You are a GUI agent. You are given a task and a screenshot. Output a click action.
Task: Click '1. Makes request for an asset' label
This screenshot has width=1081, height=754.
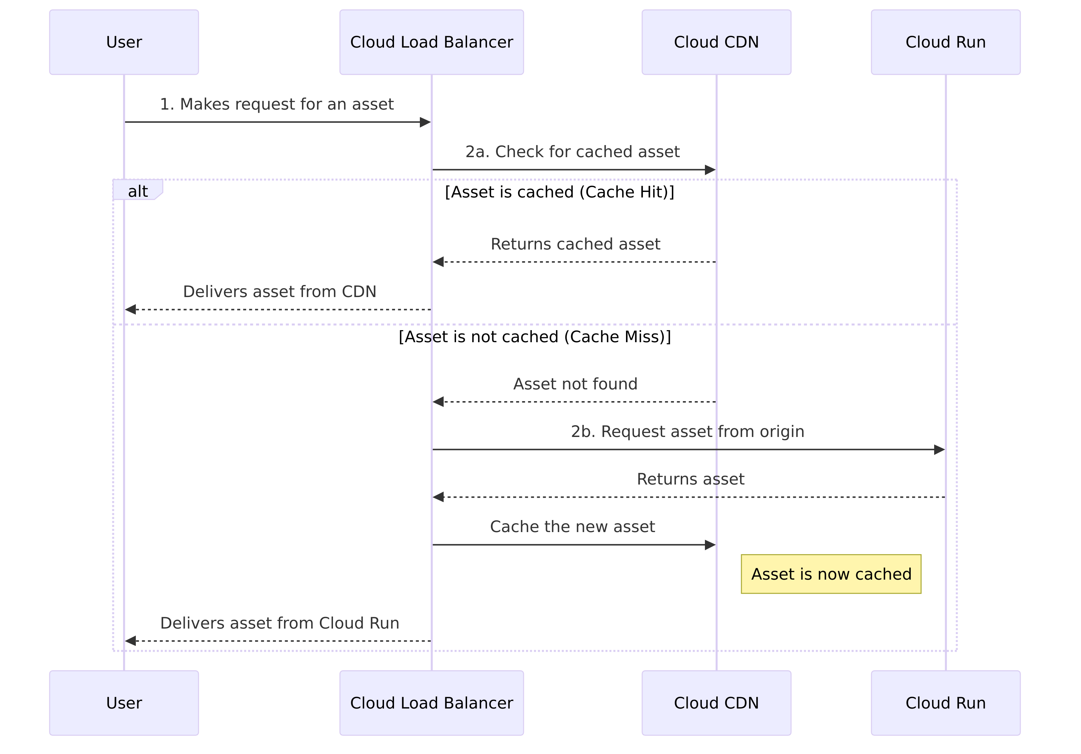pos(276,104)
